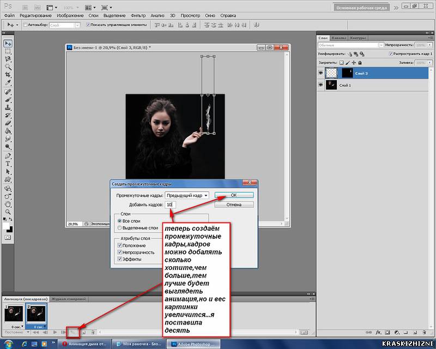Select the Rectangular Marquee tool

point(8,51)
